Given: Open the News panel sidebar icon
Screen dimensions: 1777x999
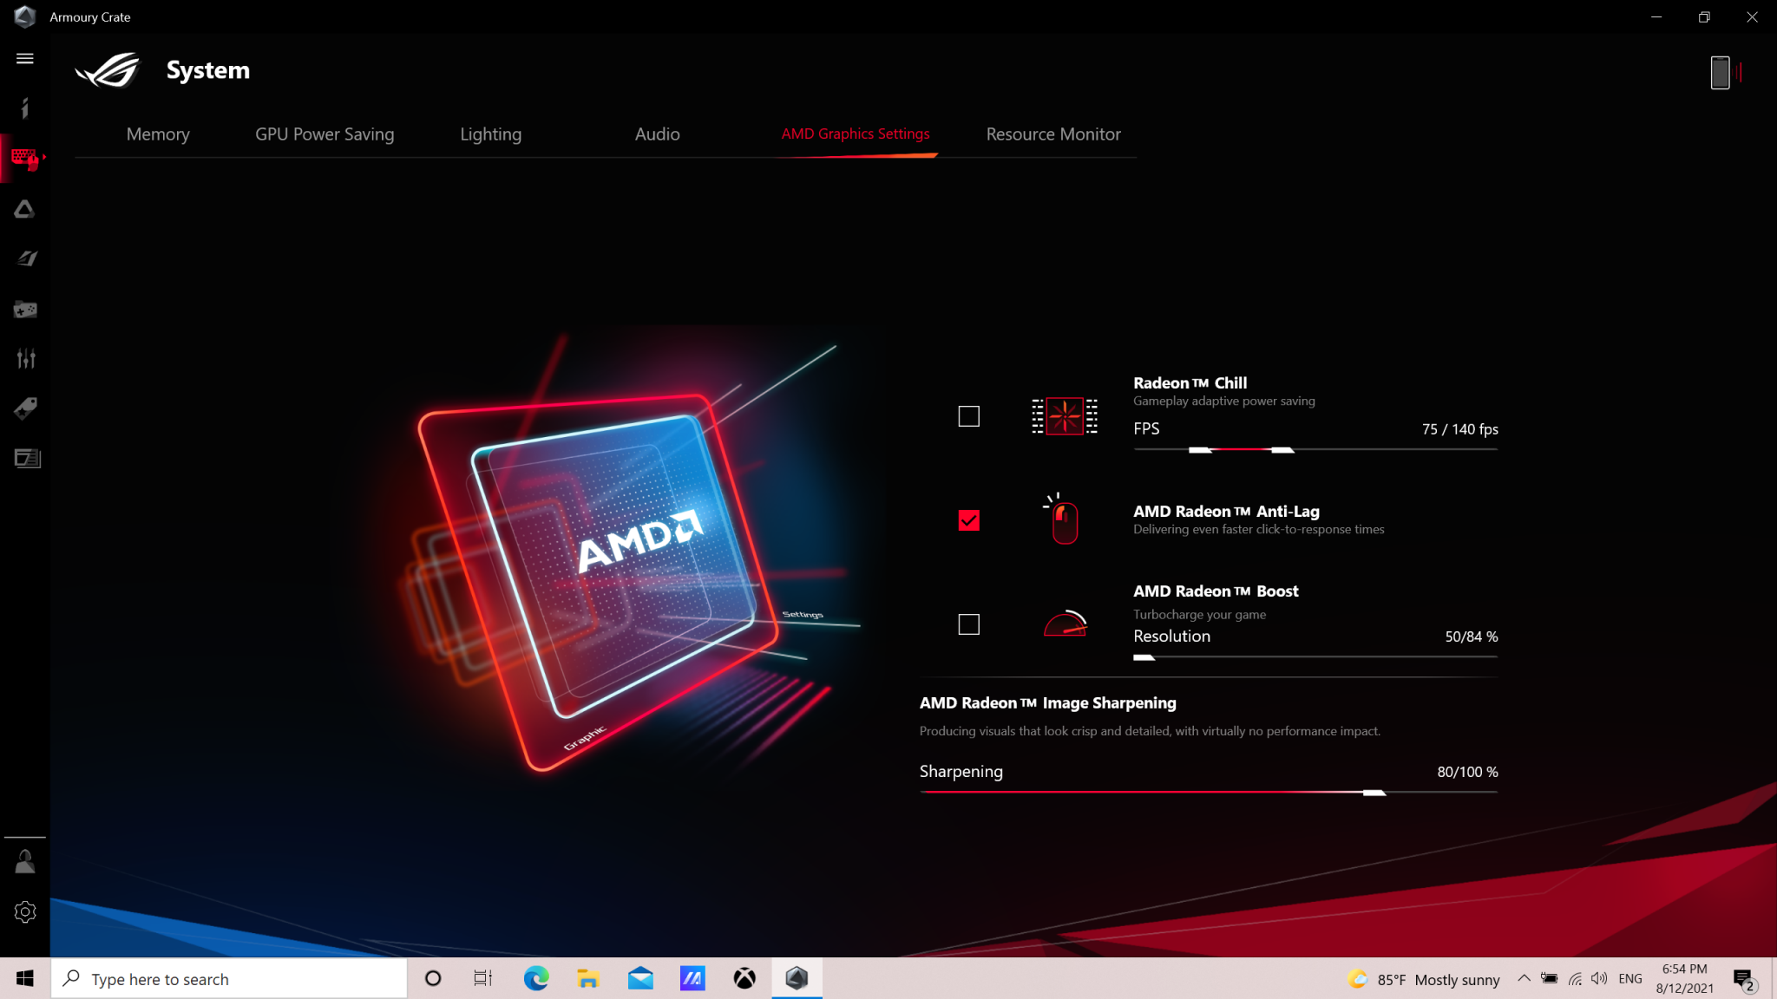Looking at the screenshot, I should [x=27, y=458].
